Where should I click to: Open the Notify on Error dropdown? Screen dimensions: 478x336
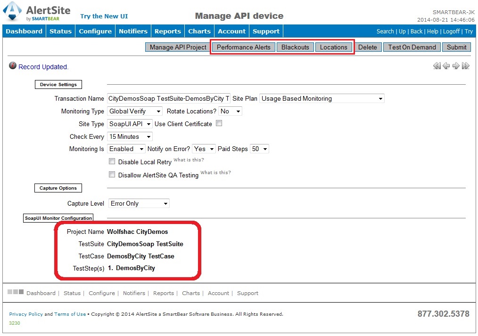[204, 149]
